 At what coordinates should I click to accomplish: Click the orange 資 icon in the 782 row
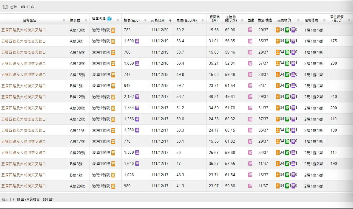[113, 30]
